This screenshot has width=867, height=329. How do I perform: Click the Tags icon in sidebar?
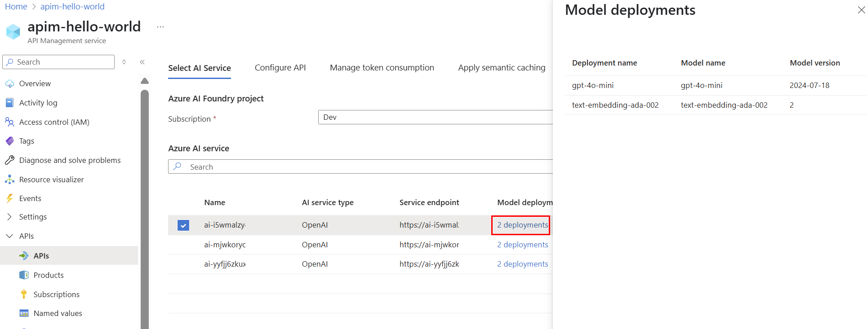point(9,141)
